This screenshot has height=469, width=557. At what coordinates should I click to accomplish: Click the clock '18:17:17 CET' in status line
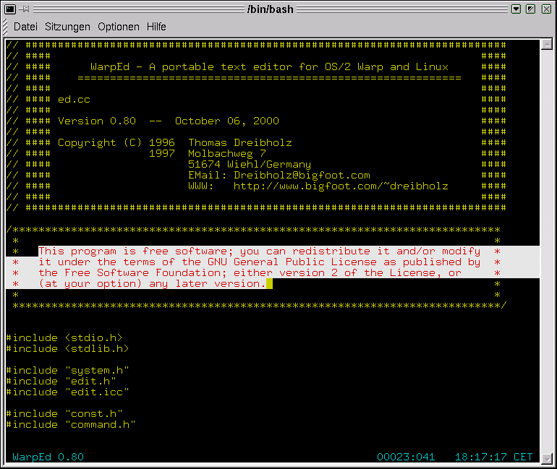coord(494,457)
